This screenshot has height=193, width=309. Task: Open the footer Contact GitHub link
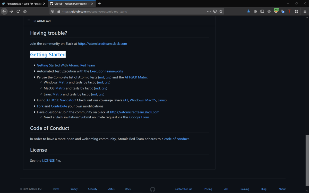tap(183, 189)
